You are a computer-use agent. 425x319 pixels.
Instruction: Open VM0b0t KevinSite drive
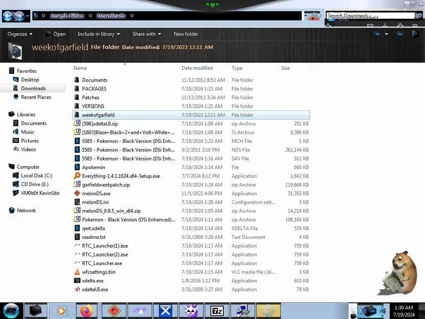point(40,193)
